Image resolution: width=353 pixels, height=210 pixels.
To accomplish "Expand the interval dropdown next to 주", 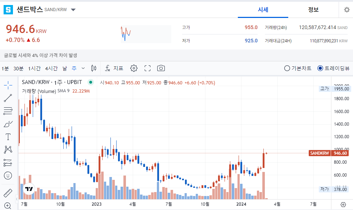I will [x=83, y=68].
